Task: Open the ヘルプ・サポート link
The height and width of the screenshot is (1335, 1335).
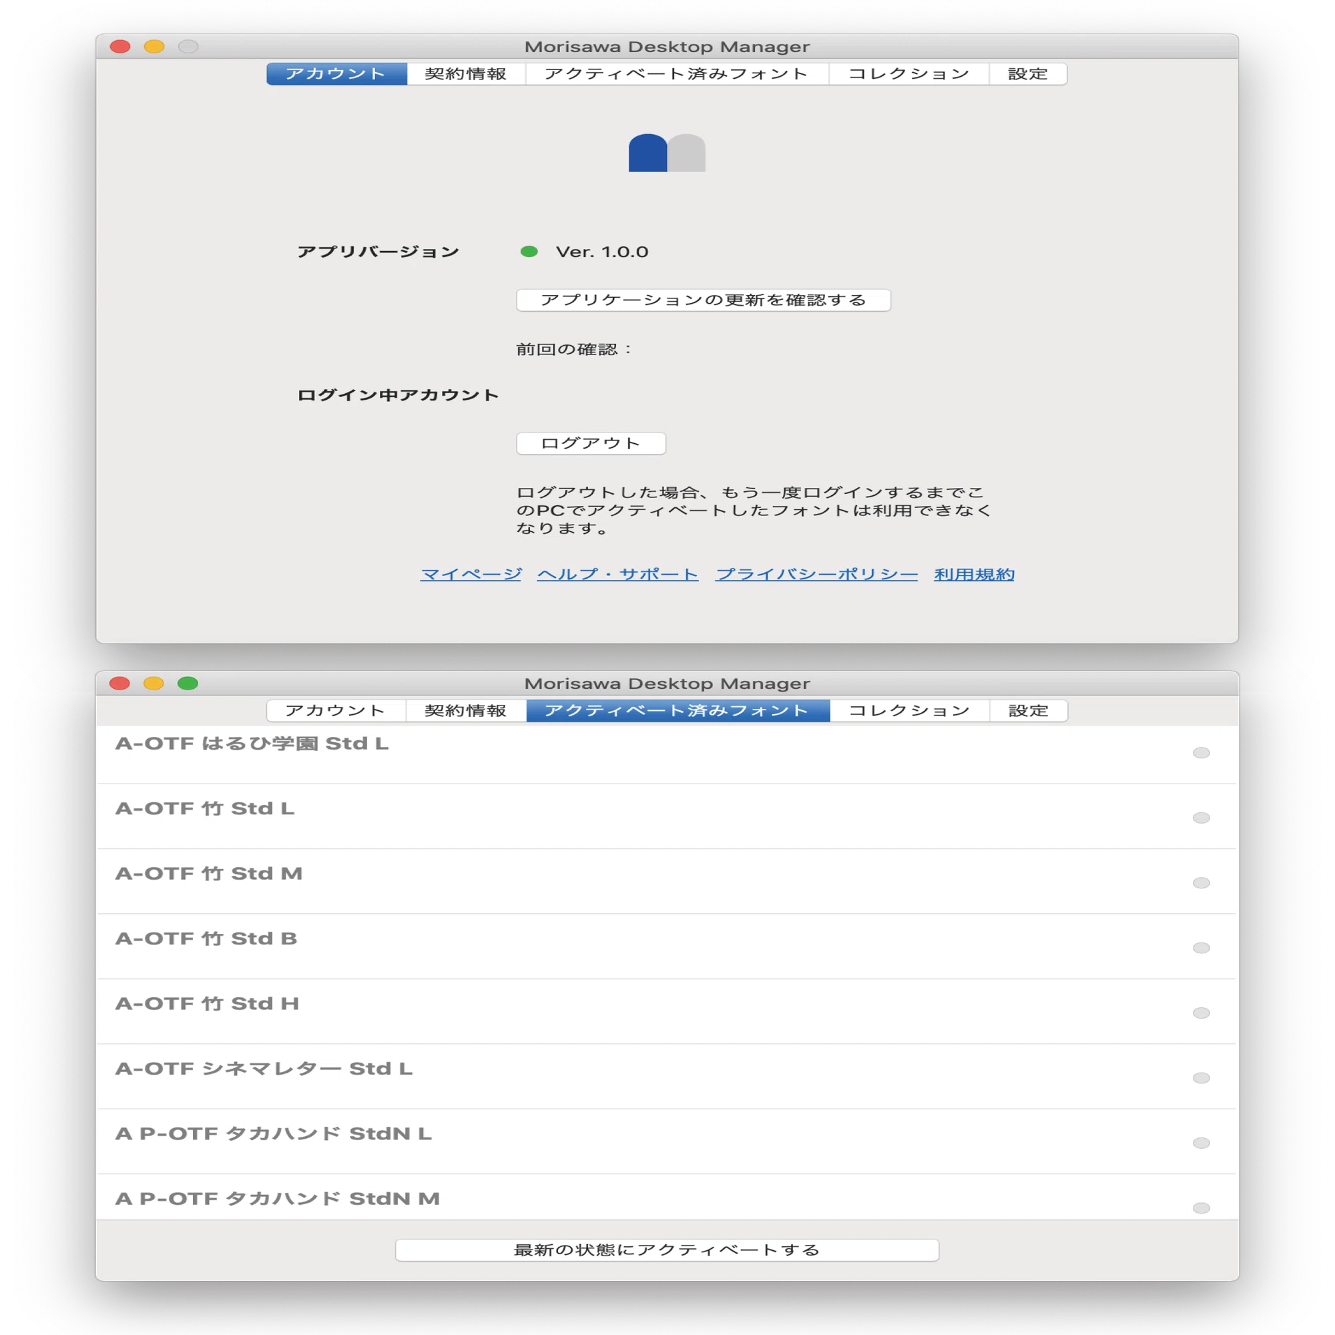Action: click(617, 574)
